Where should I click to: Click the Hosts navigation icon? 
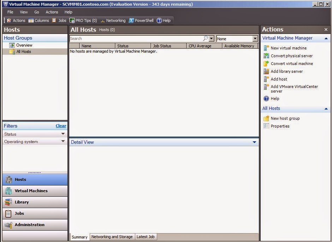tap(8, 179)
